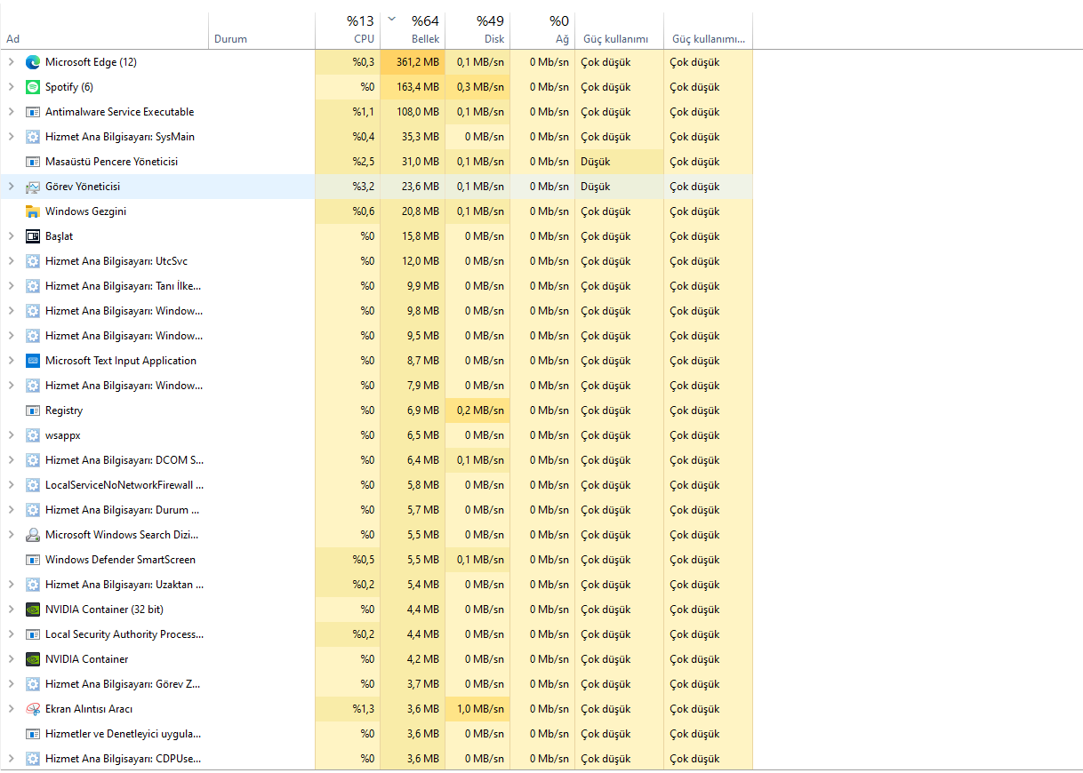Expand the Local Security Authority Process row
The width and height of the screenshot is (1083, 773).
click(11, 634)
